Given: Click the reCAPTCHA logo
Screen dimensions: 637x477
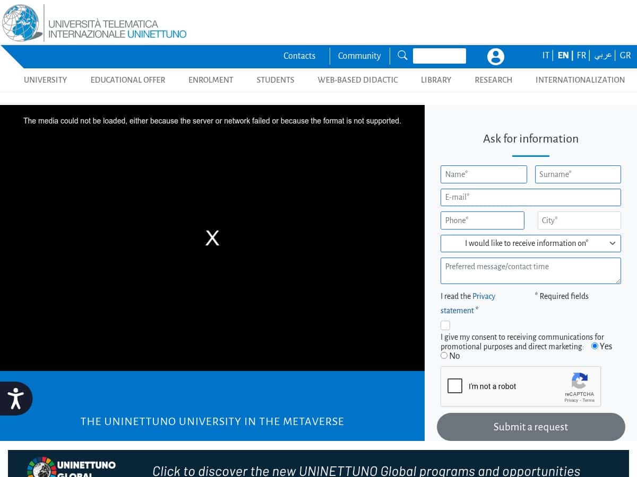Looking at the screenshot, I should click(580, 381).
